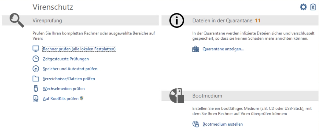Open Zeitgesteuerte Prüfungen link
The width and height of the screenshot is (319, 136).
coord(66,59)
